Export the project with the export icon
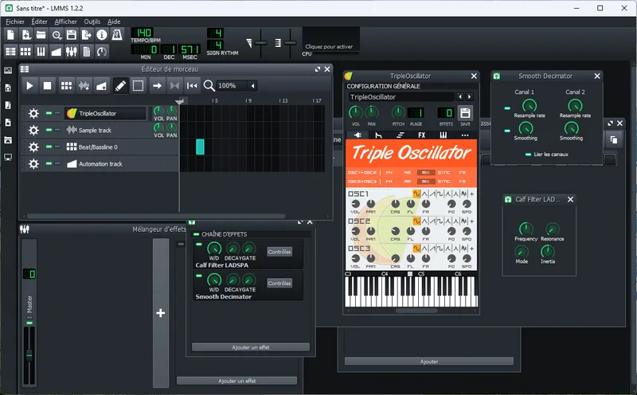This screenshot has height=395, width=637. point(87,35)
